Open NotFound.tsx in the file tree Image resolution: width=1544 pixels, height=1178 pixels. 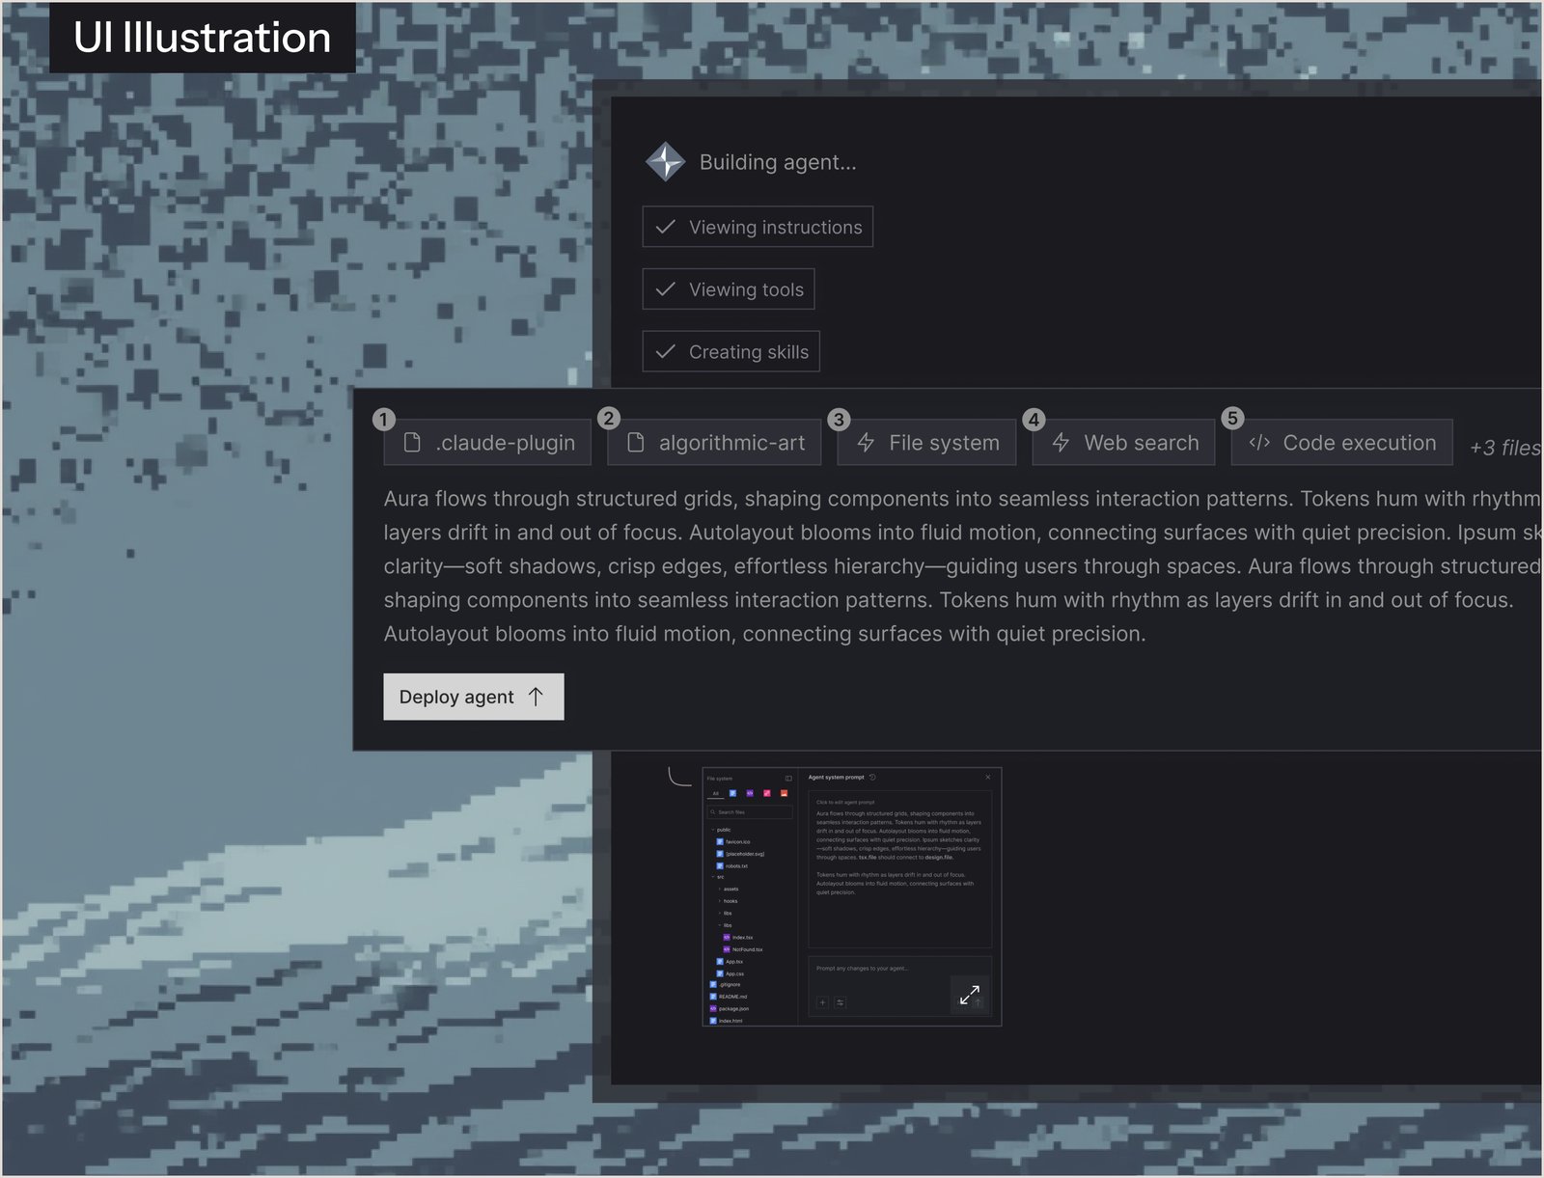coord(742,949)
